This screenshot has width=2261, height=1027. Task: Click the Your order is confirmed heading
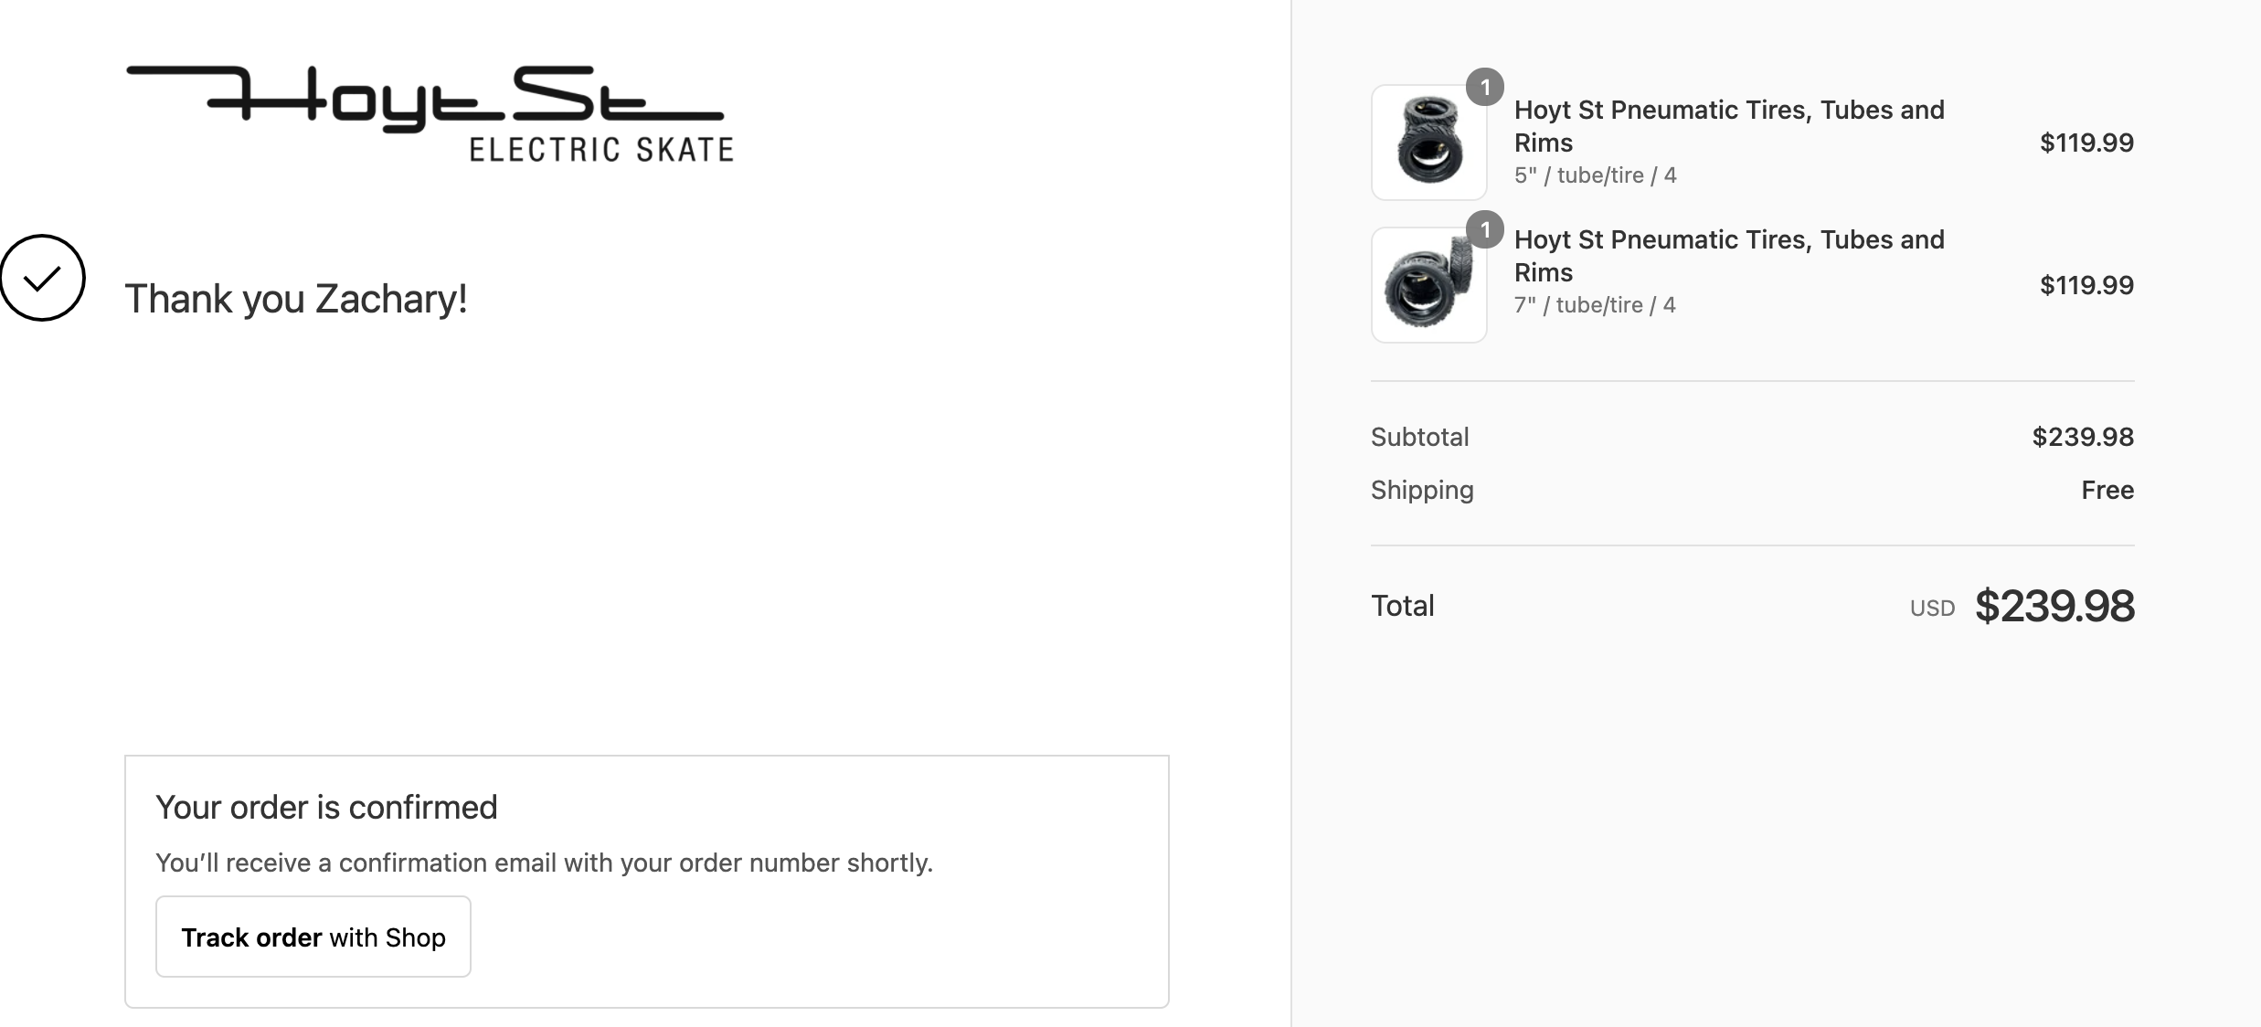tap(326, 808)
